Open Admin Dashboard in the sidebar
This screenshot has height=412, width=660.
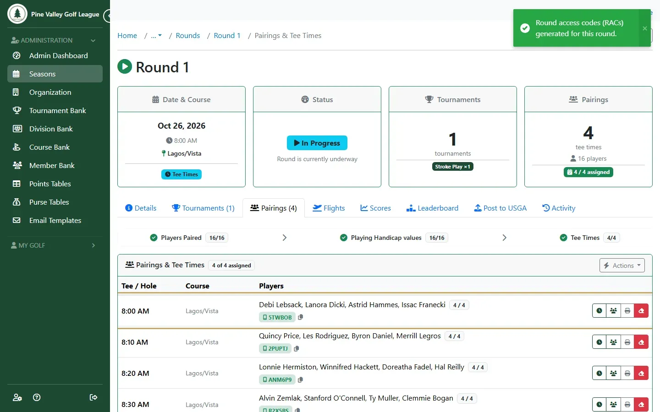55,55
